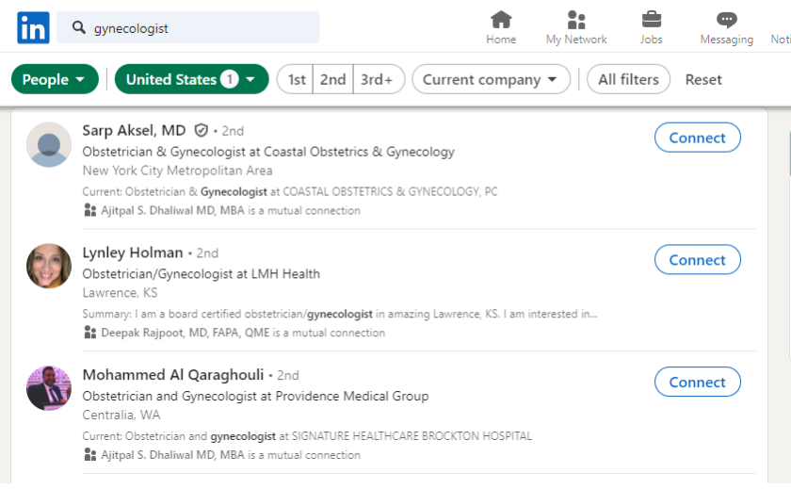Click the '1' count badge on United States
The image size is (791, 489).
(230, 79)
